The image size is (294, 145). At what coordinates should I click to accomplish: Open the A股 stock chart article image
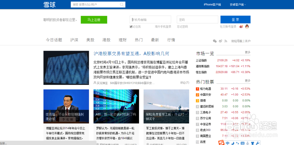[116, 106]
